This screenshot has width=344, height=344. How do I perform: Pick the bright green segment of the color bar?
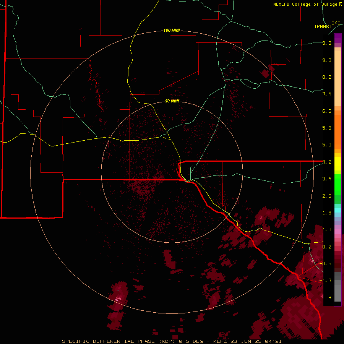[x=338, y=185]
